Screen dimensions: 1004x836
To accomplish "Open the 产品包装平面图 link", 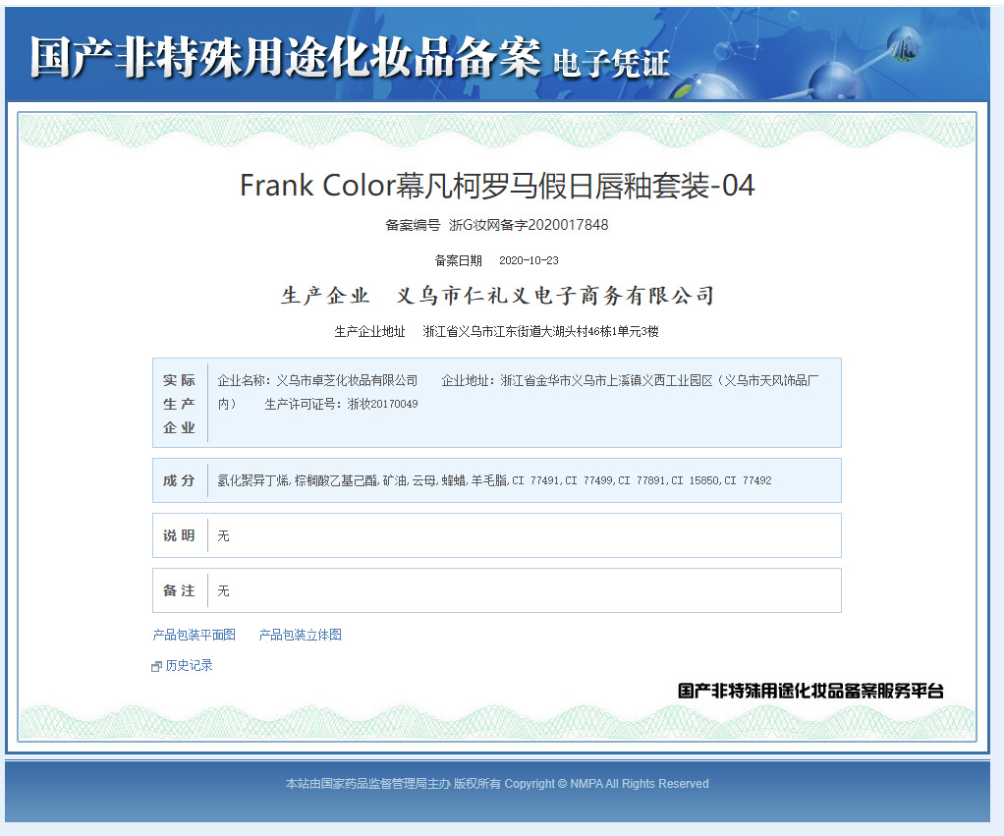I will coord(194,635).
